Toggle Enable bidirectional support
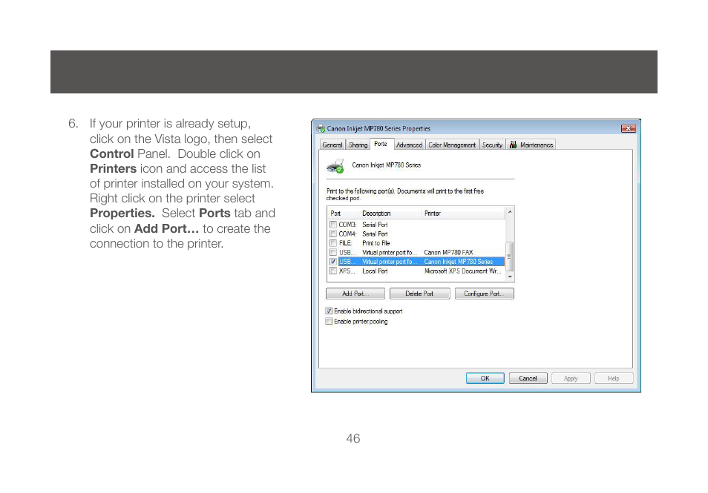The height and width of the screenshot is (493, 708). coord(329,311)
